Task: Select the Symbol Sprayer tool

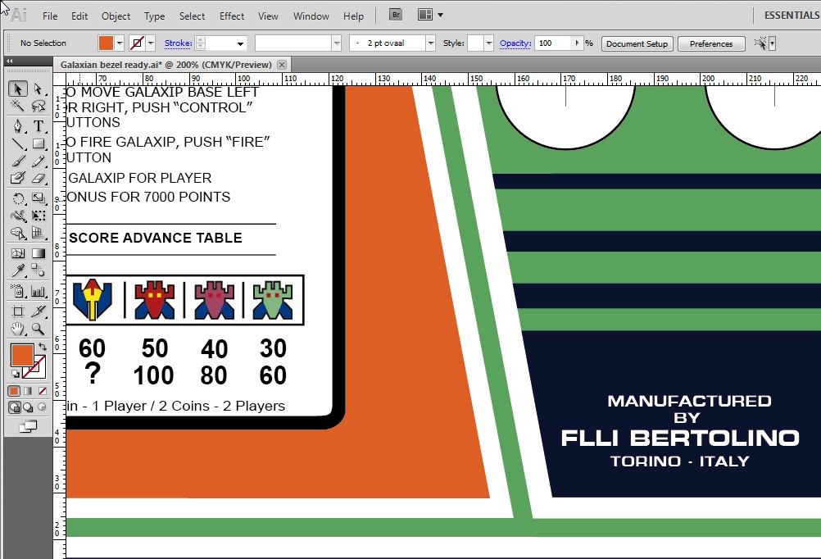Action: [x=18, y=291]
